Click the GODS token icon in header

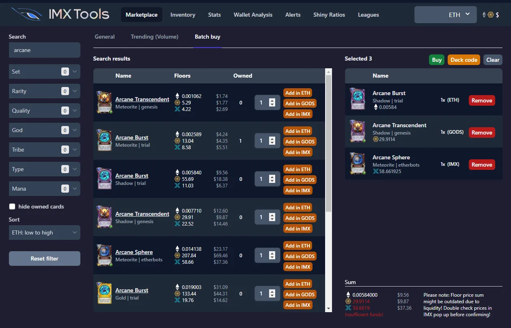pyautogui.click(x=491, y=15)
